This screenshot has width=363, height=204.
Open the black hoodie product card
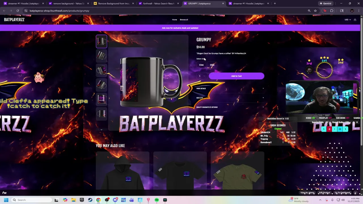point(123,171)
